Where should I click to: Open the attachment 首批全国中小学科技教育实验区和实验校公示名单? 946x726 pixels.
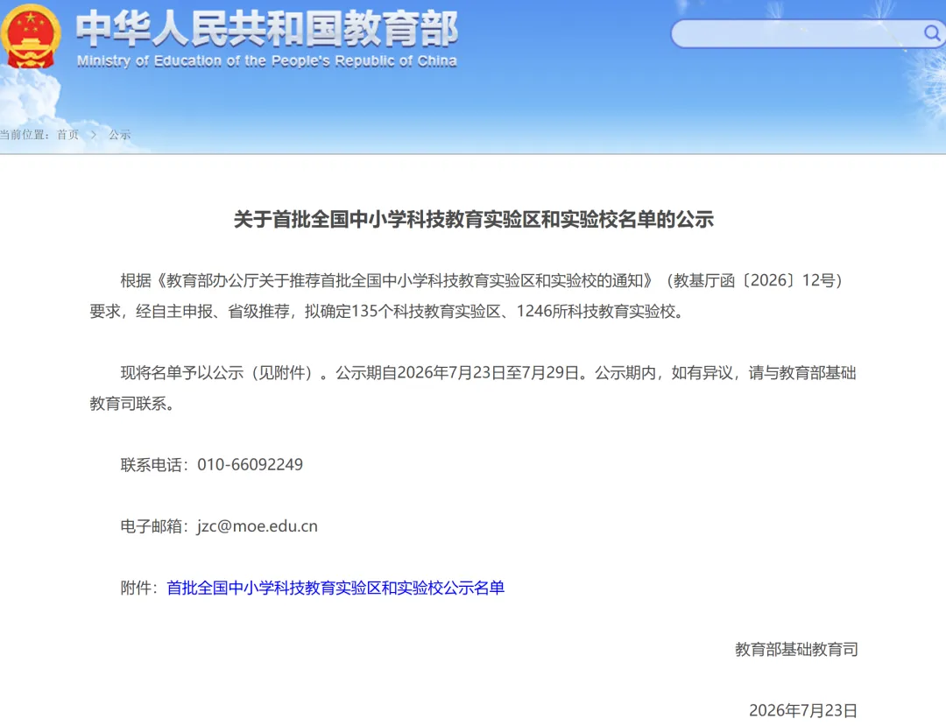pos(335,588)
